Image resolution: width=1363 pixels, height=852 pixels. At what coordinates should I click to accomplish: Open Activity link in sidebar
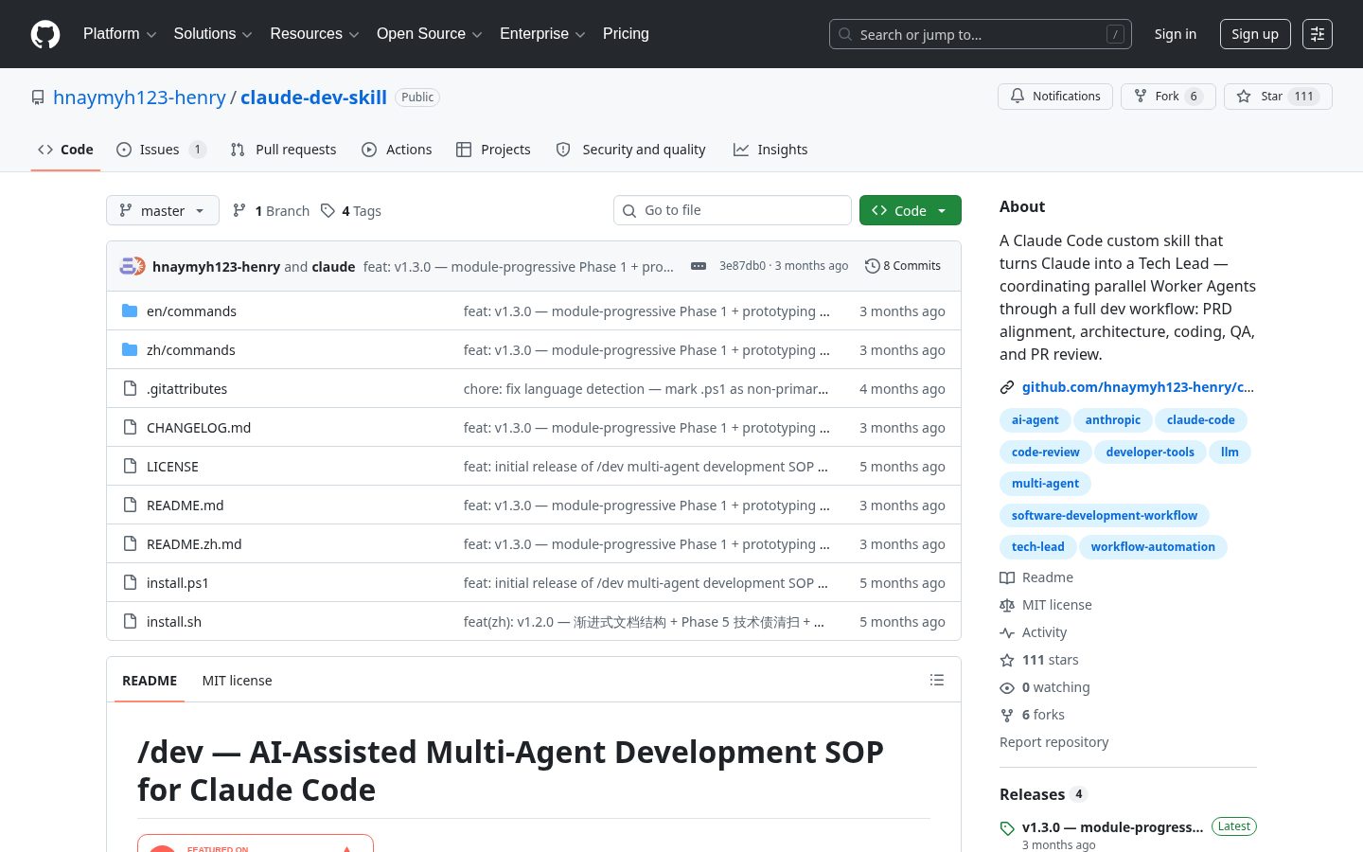[x=1034, y=632]
